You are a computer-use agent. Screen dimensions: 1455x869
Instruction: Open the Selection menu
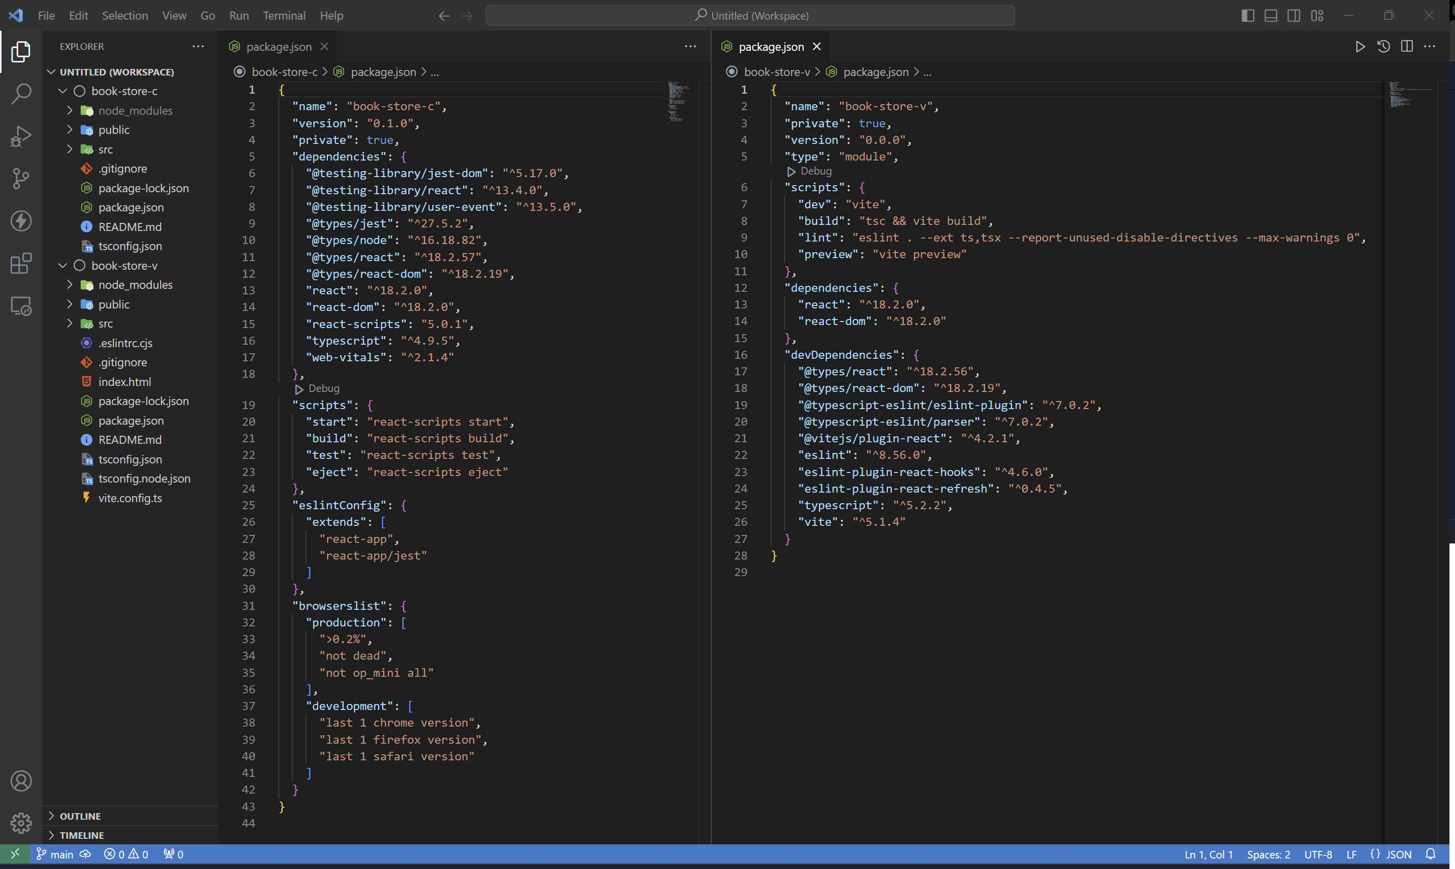(125, 16)
